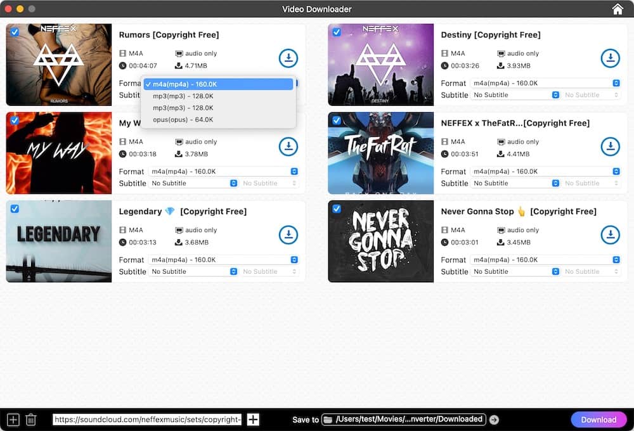Open a new download list with the plus icon
This screenshot has width=634, height=431.
13,420
